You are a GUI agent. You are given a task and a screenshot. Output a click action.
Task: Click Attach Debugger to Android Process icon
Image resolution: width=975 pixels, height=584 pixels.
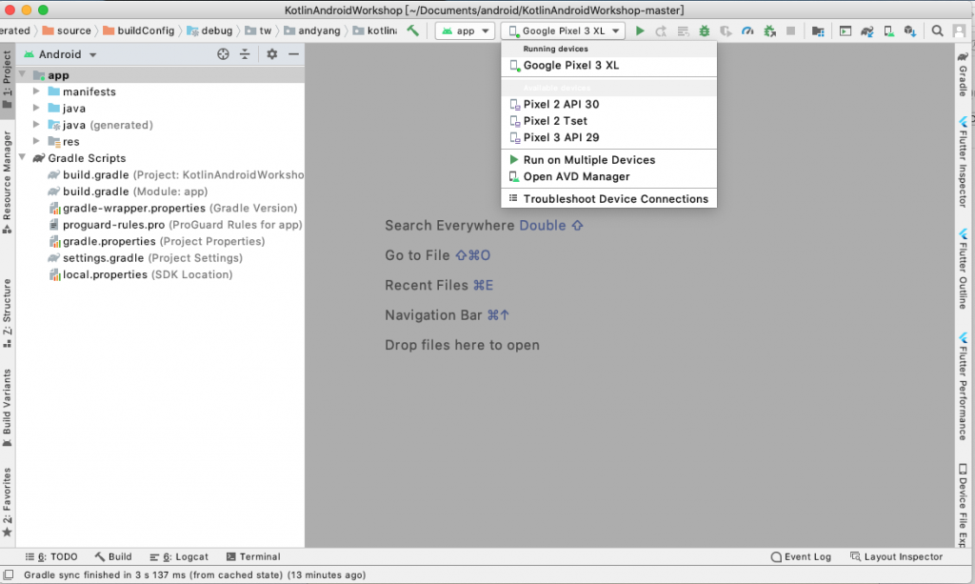tap(769, 30)
